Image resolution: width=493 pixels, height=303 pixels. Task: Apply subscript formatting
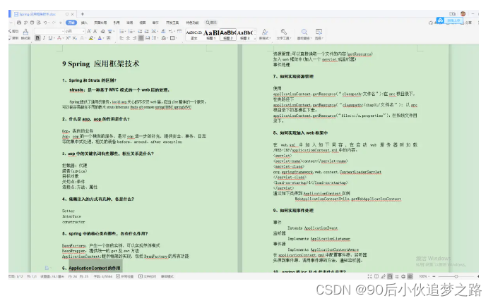coord(75,38)
